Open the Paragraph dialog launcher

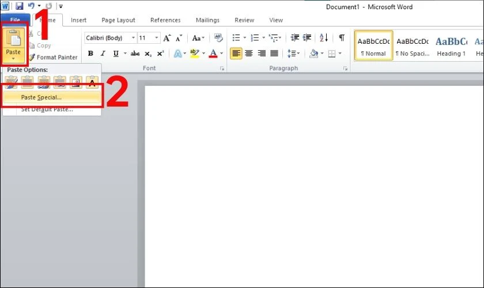coord(345,69)
